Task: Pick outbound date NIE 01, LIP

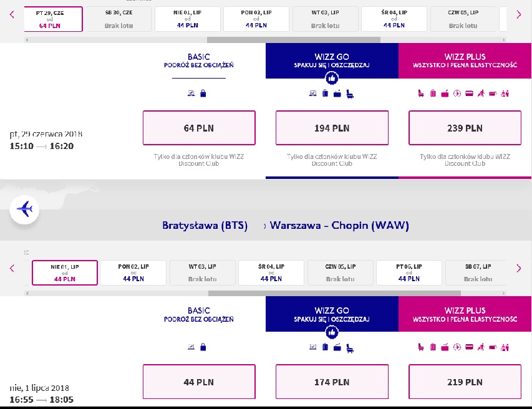Action: [188, 19]
